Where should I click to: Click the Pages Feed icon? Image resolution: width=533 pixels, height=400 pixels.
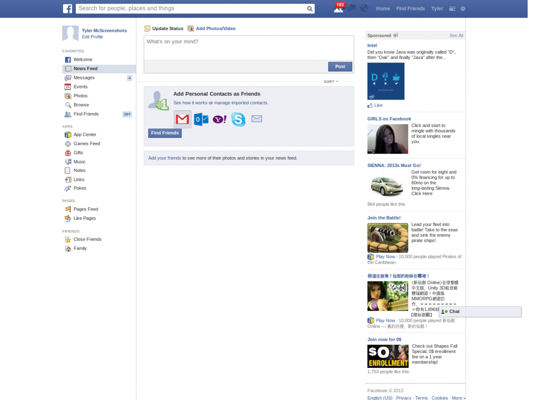pyautogui.click(x=68, y=209)
